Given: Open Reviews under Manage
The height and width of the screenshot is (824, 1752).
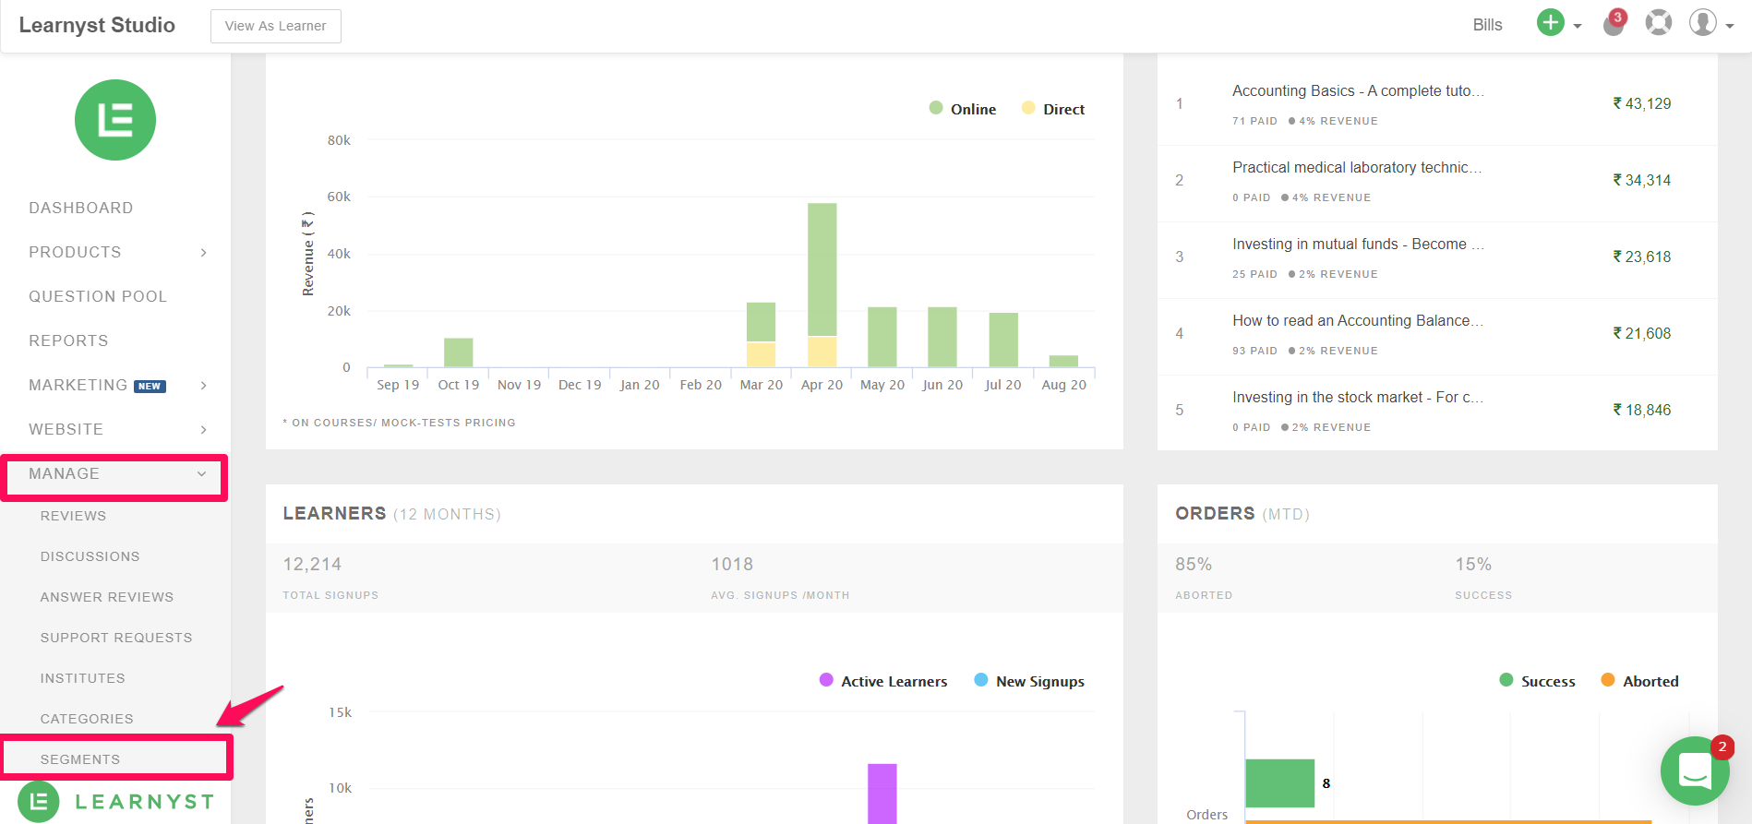Looking at the screenshot, I should (x=73, y=516).
